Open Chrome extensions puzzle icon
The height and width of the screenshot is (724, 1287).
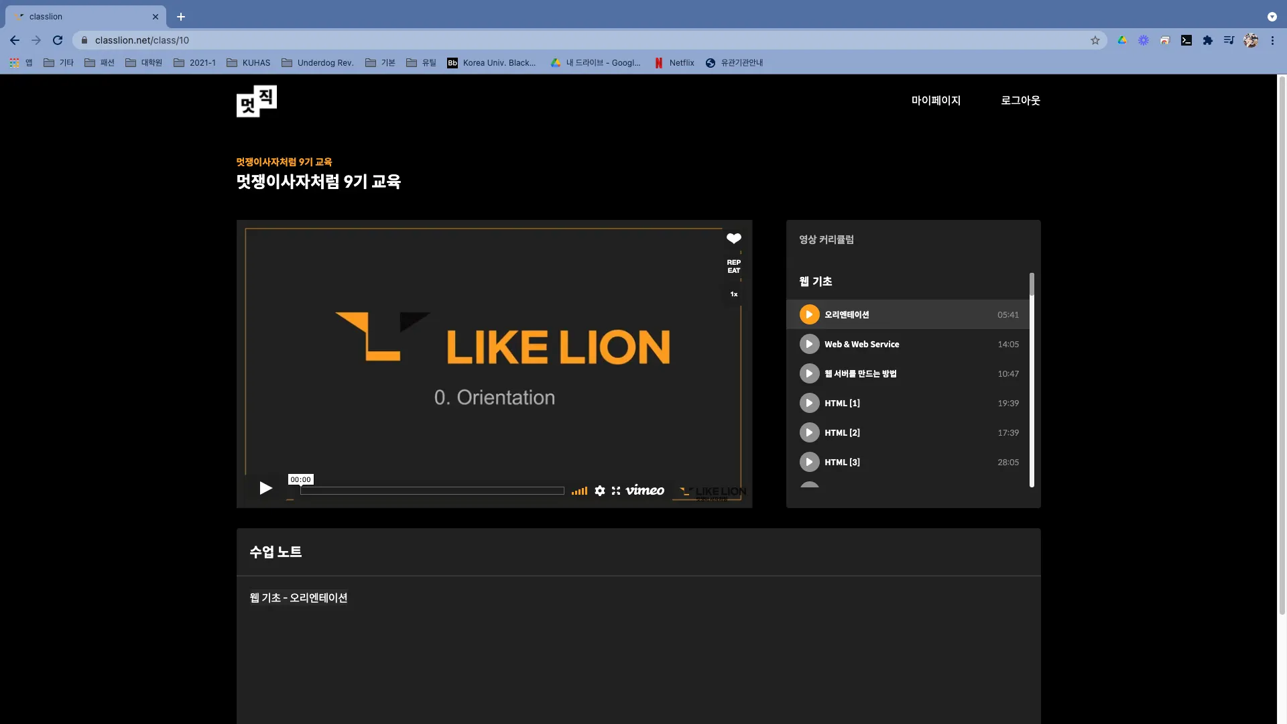pyautogui.click(x=1208, y=40)
